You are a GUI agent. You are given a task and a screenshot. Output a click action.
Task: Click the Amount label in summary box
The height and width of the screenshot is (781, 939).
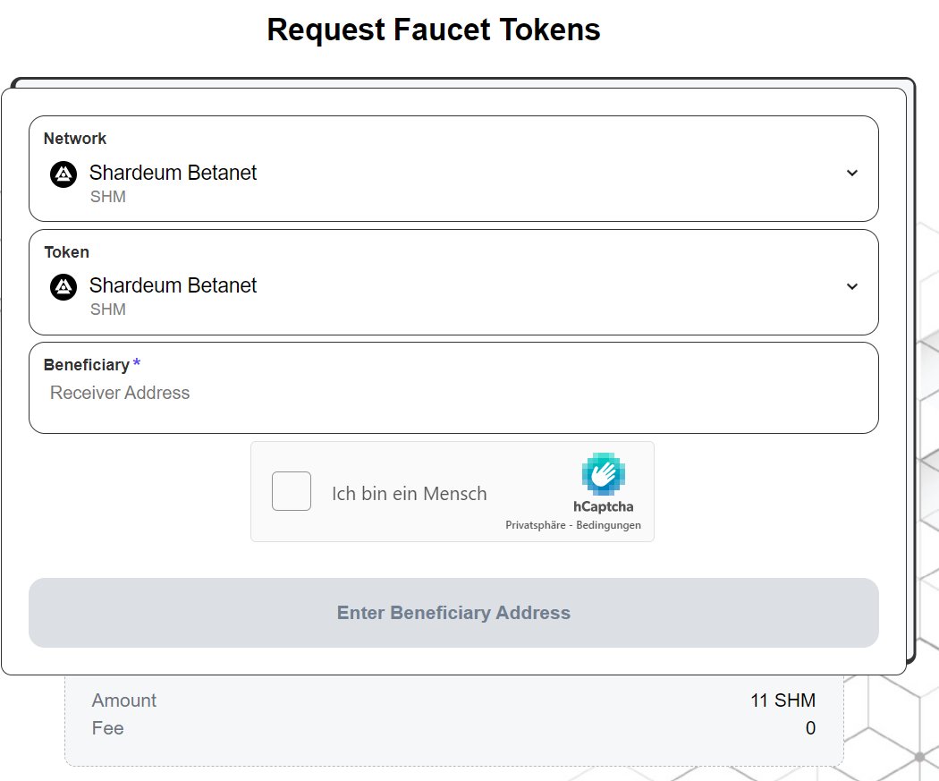click(x=123, y=700)
